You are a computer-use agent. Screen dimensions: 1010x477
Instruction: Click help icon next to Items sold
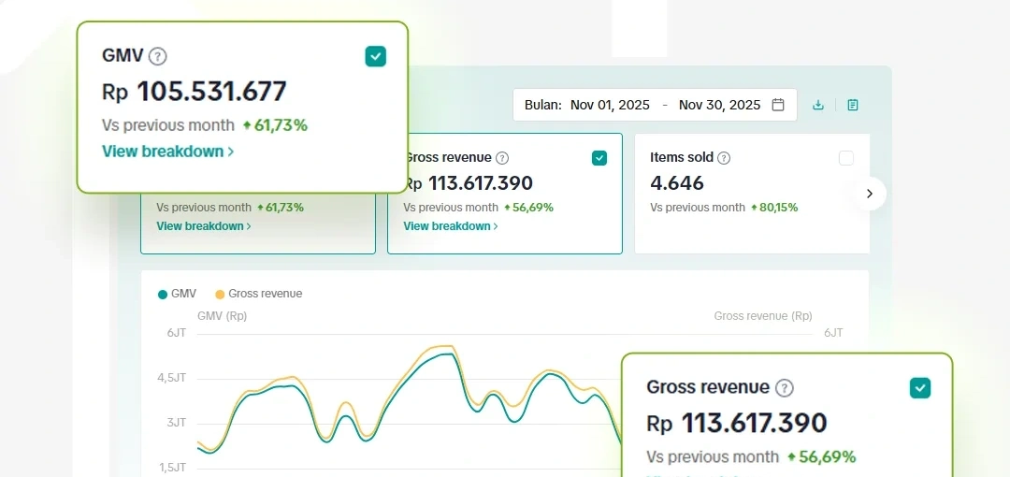(x=724, y=158)
